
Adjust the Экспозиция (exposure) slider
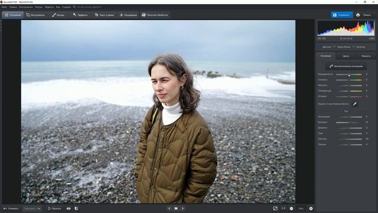pos(349,117)
